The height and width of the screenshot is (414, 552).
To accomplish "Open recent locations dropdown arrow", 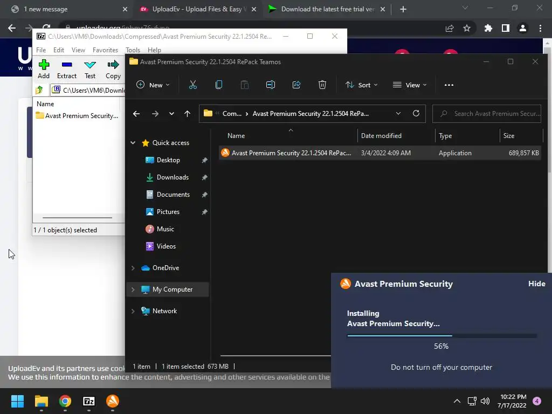I will [171, 114].
